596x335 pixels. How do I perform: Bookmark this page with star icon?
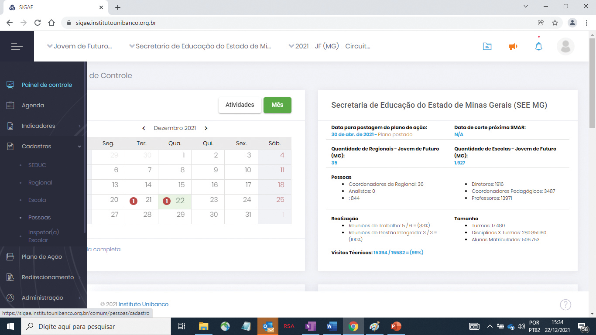point(555,23)
